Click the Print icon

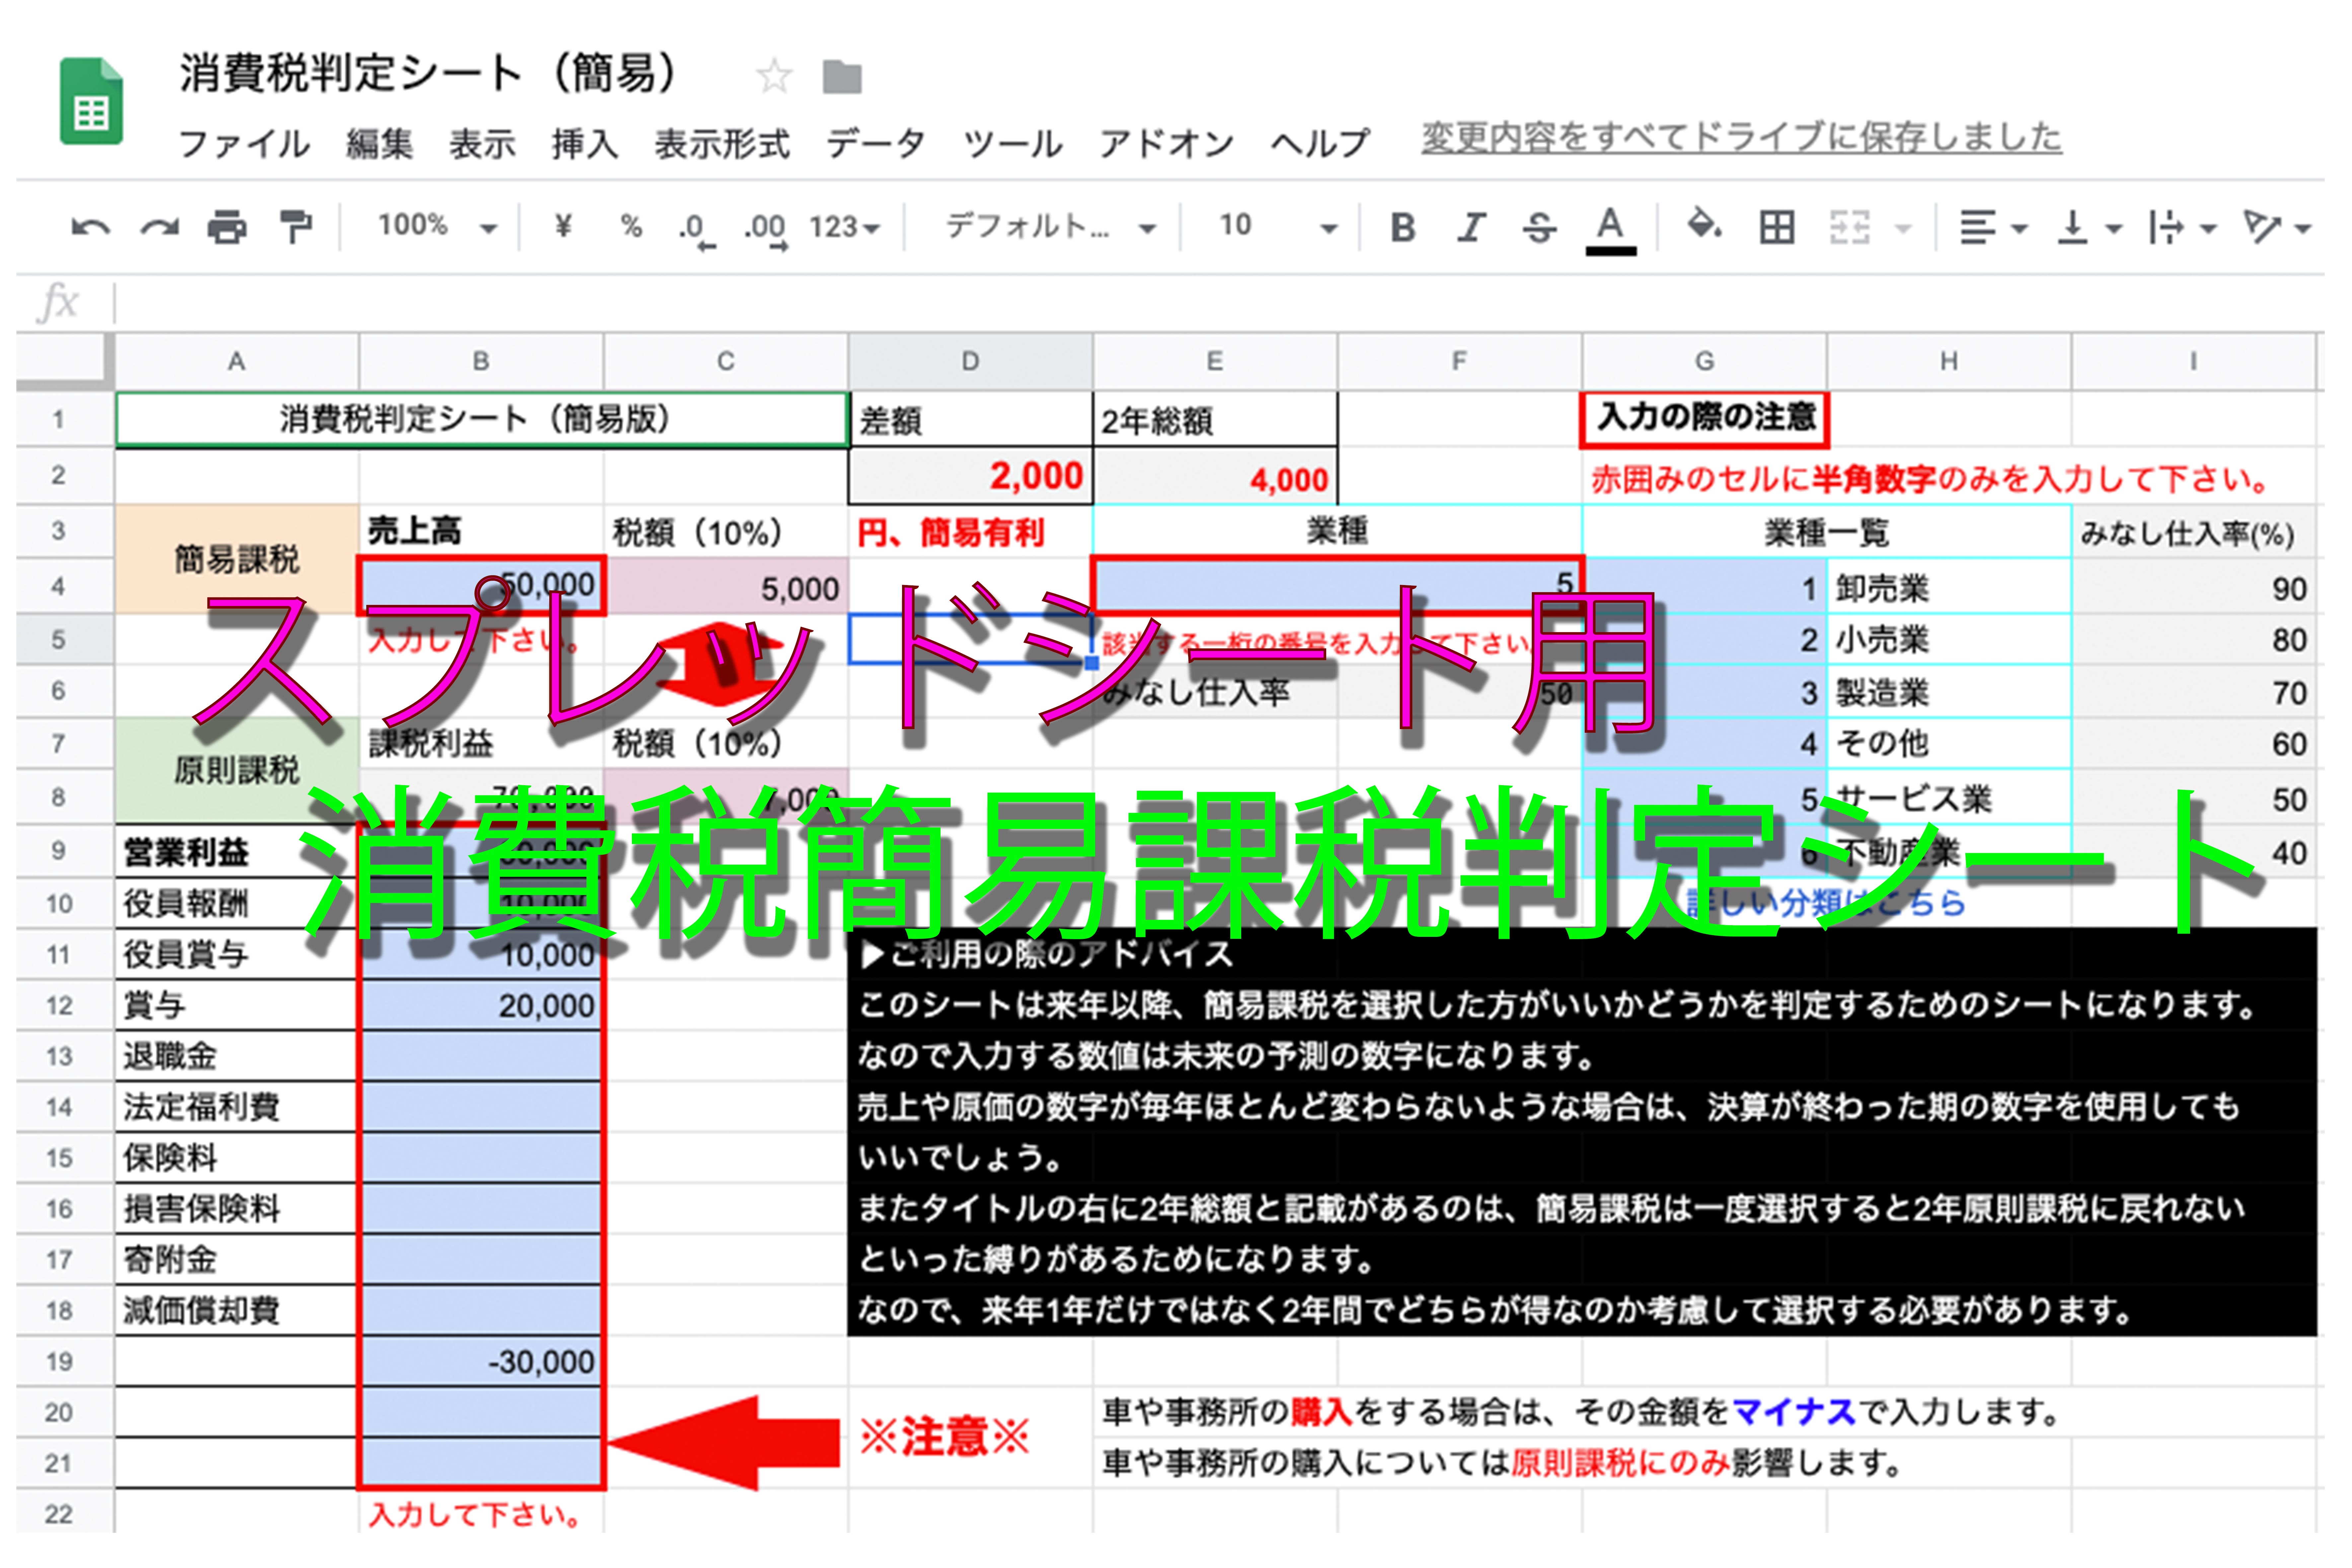pos(227,228)
